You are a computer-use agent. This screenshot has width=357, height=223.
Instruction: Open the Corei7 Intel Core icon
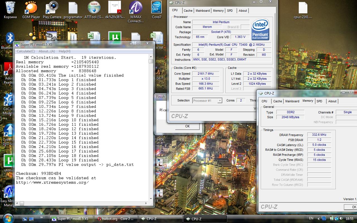click(157, 10)
